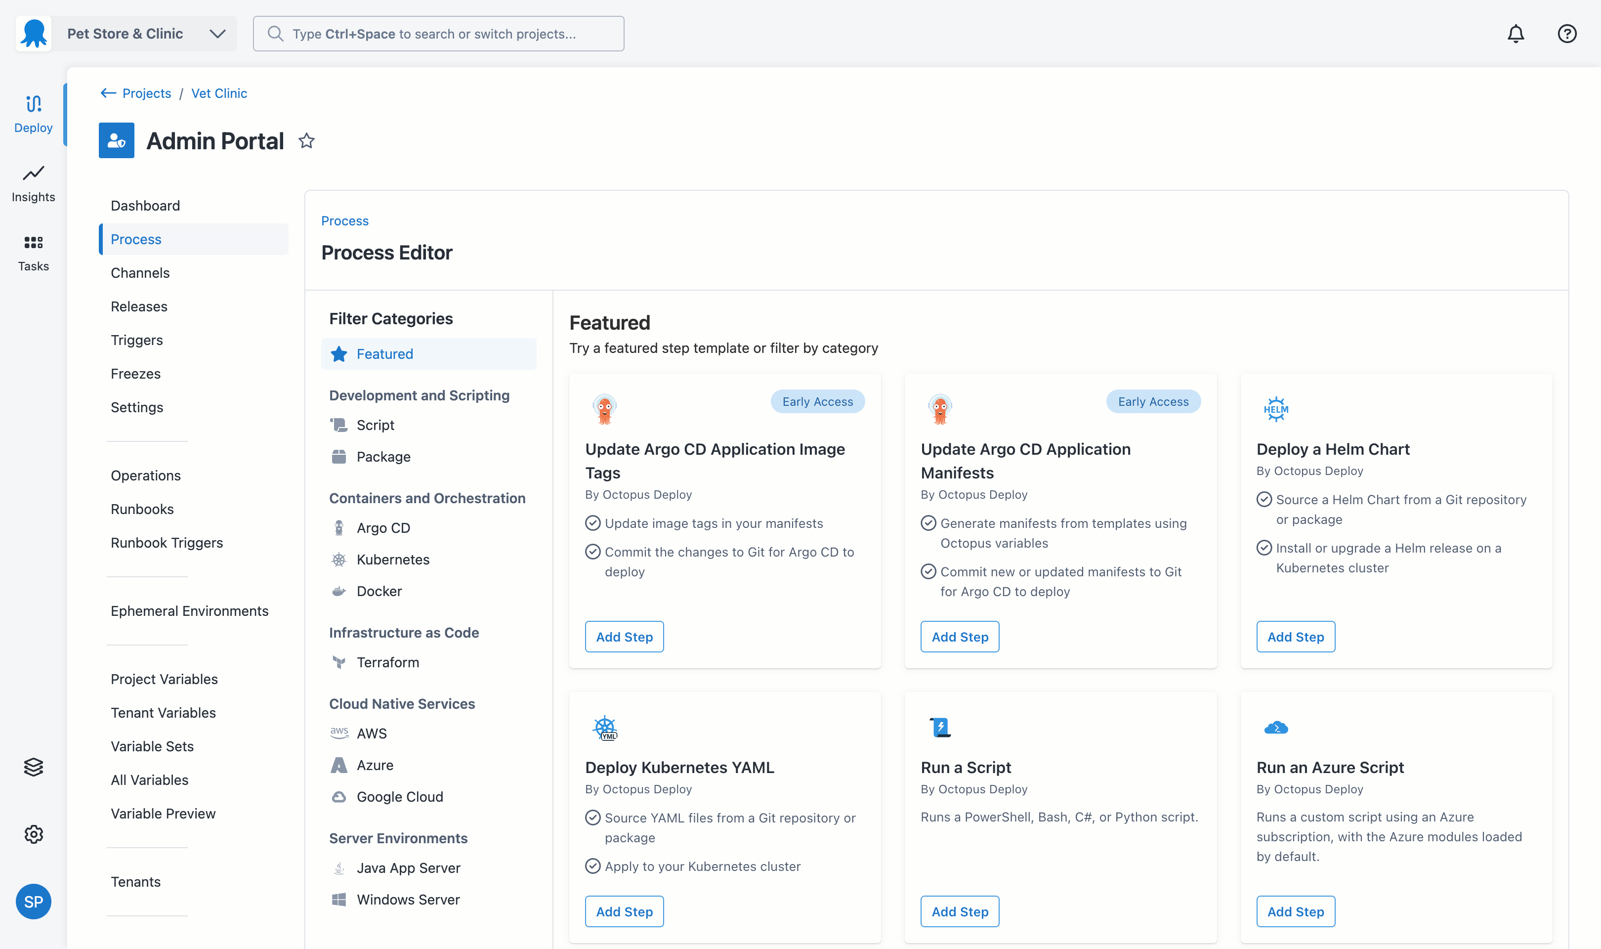Click the Vet Clinic breadcrumb link

pyautogui.click(x=218, y=93)
